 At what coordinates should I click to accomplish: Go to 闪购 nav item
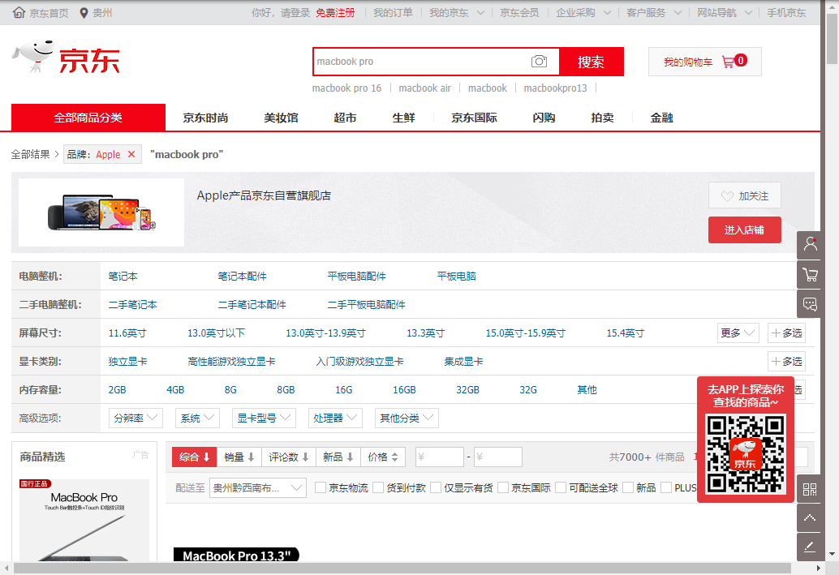pos(544,118)
